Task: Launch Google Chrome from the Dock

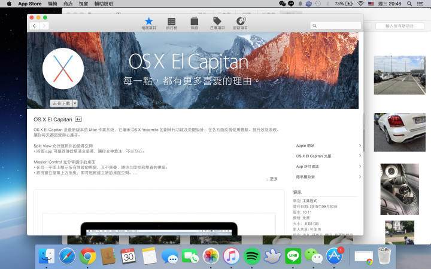Action: pyautogui.click(x=87, y=256)
